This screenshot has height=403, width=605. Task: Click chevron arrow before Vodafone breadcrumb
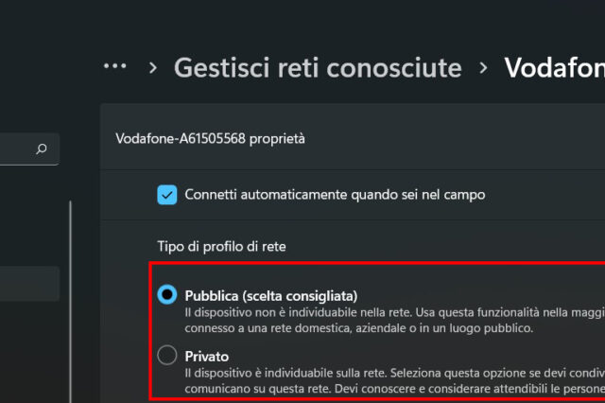click(483, 68)
